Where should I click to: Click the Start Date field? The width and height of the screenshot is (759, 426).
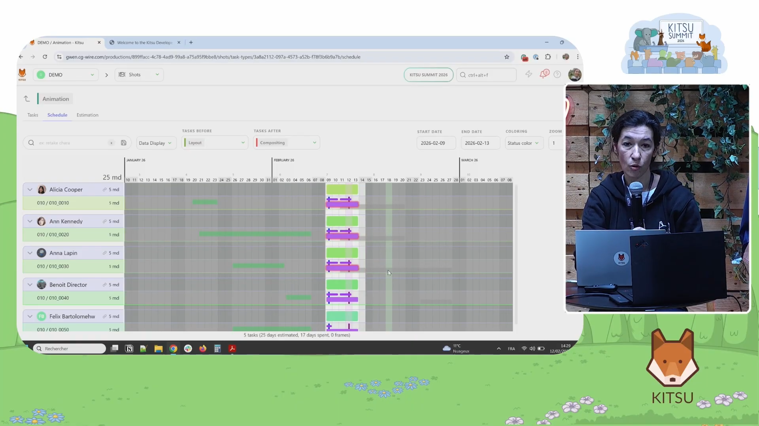(436, 143)
